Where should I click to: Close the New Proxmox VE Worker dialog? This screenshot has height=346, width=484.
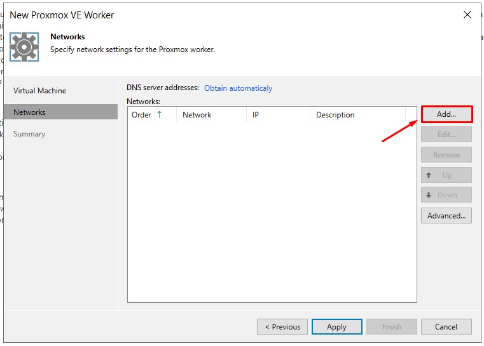[x=467, y=15]
